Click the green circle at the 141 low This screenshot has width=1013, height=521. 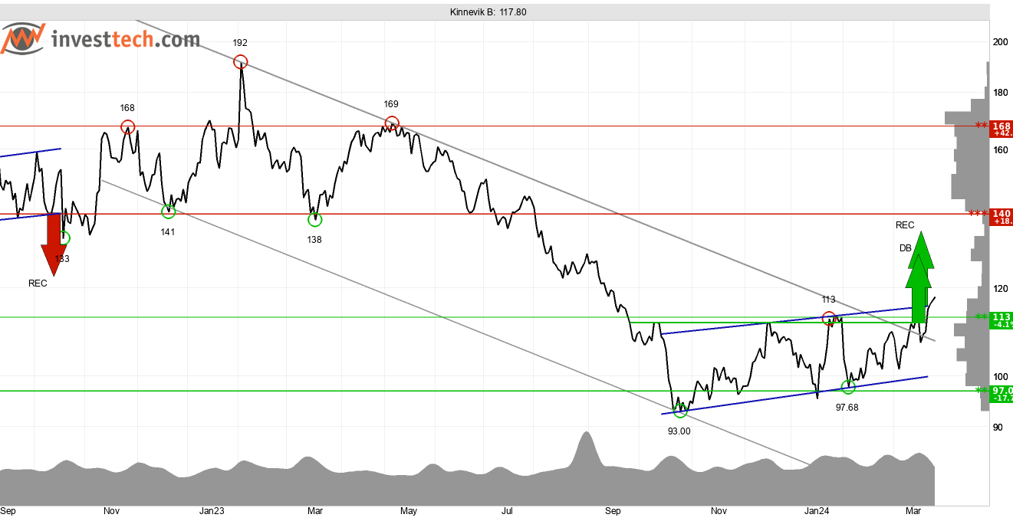click(169, 211)
